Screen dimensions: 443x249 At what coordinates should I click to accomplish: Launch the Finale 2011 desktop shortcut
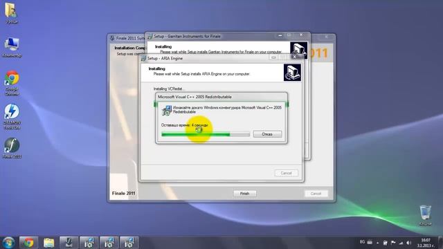click(12, 147)
